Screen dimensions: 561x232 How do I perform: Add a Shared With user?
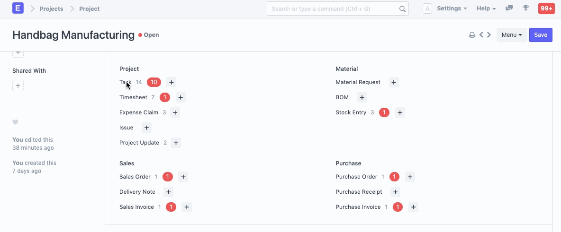click(x=18, y=86)
